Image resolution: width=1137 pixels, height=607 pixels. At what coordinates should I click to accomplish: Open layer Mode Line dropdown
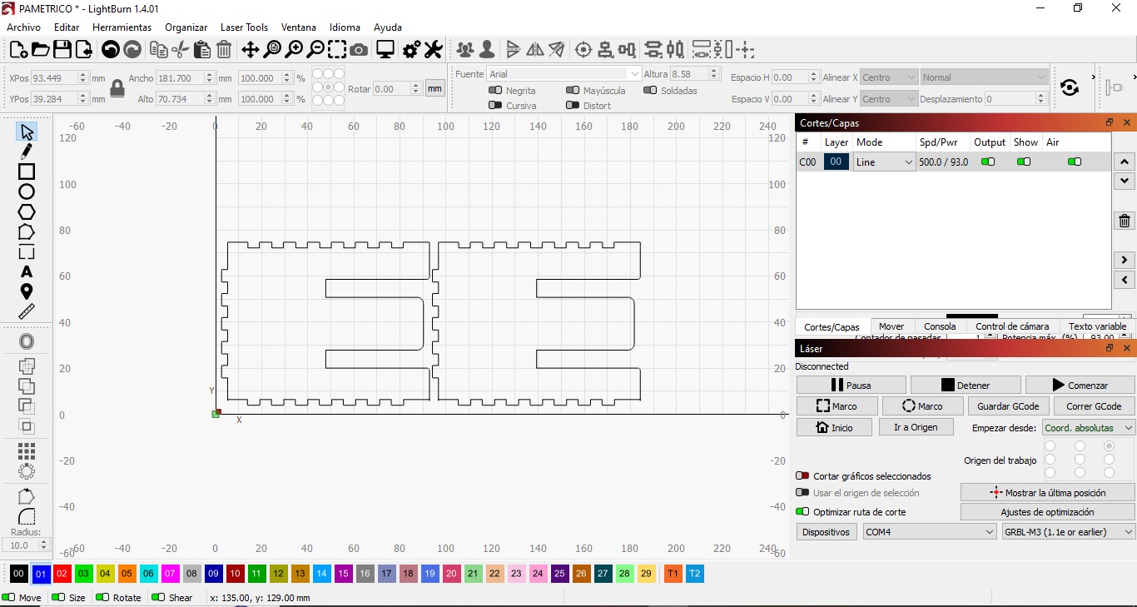pyautogui.click(x=884, y=162)
